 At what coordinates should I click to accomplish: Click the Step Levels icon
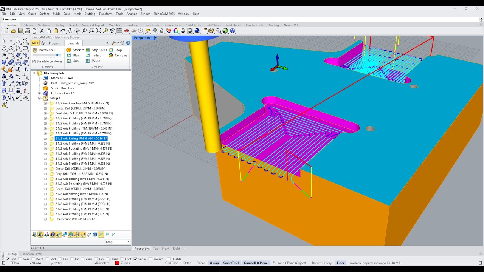coord(87,50)
